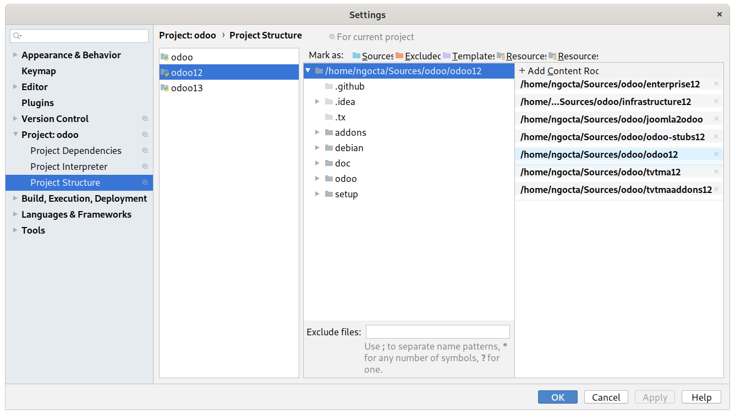
Task: Select the .tx tree row
Action: (x=409, y=117)
